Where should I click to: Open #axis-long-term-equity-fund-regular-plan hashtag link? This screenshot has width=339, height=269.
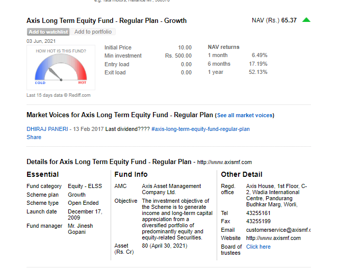tap(201, 129)
